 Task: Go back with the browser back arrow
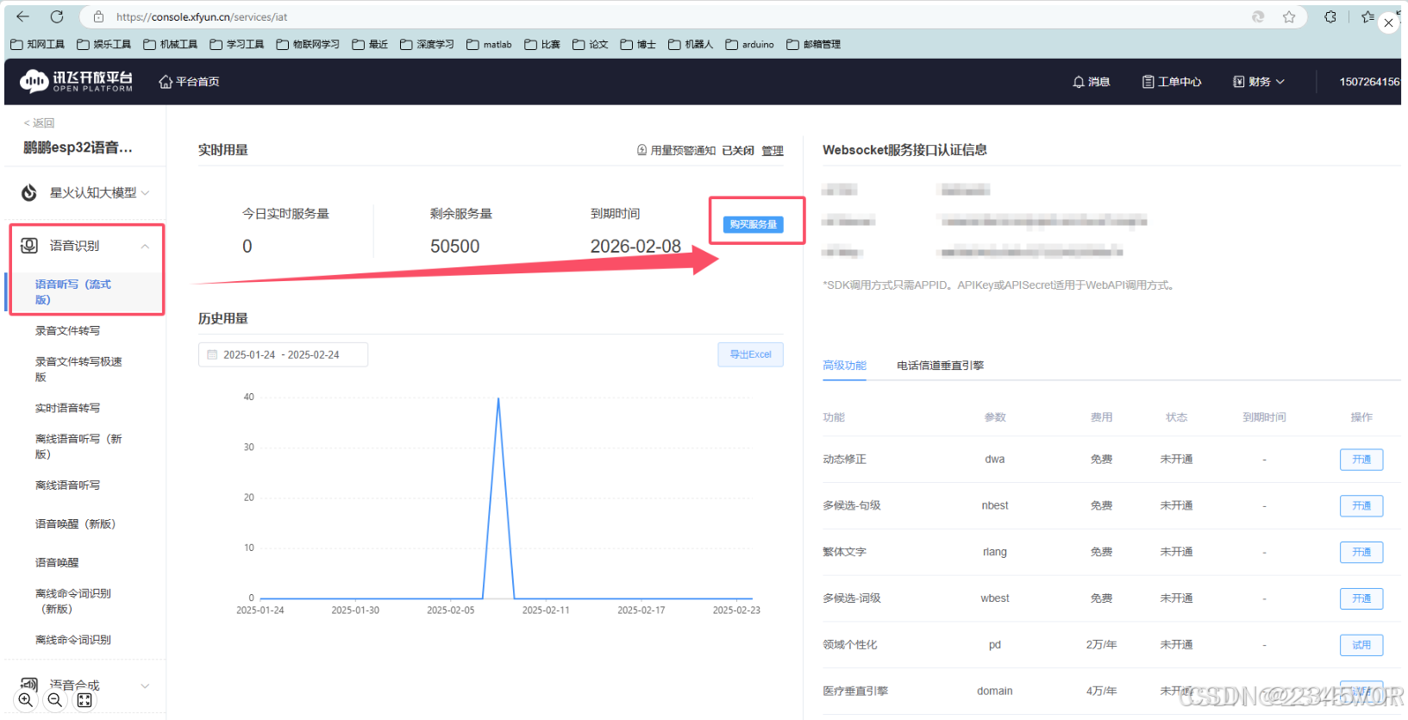[x=22, y=16]
